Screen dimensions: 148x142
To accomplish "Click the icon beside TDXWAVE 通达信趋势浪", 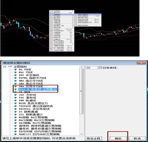I will tap(15, 106).
